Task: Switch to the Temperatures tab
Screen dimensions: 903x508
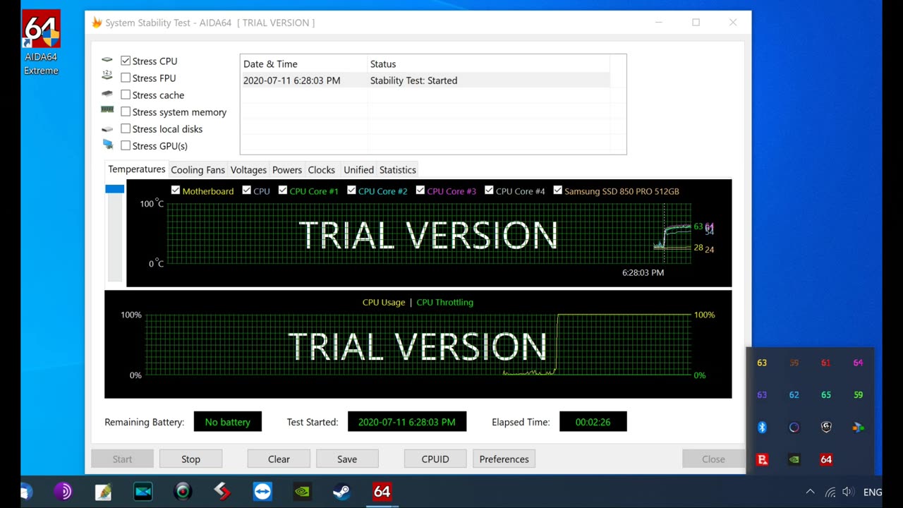Action: point(137,169)
